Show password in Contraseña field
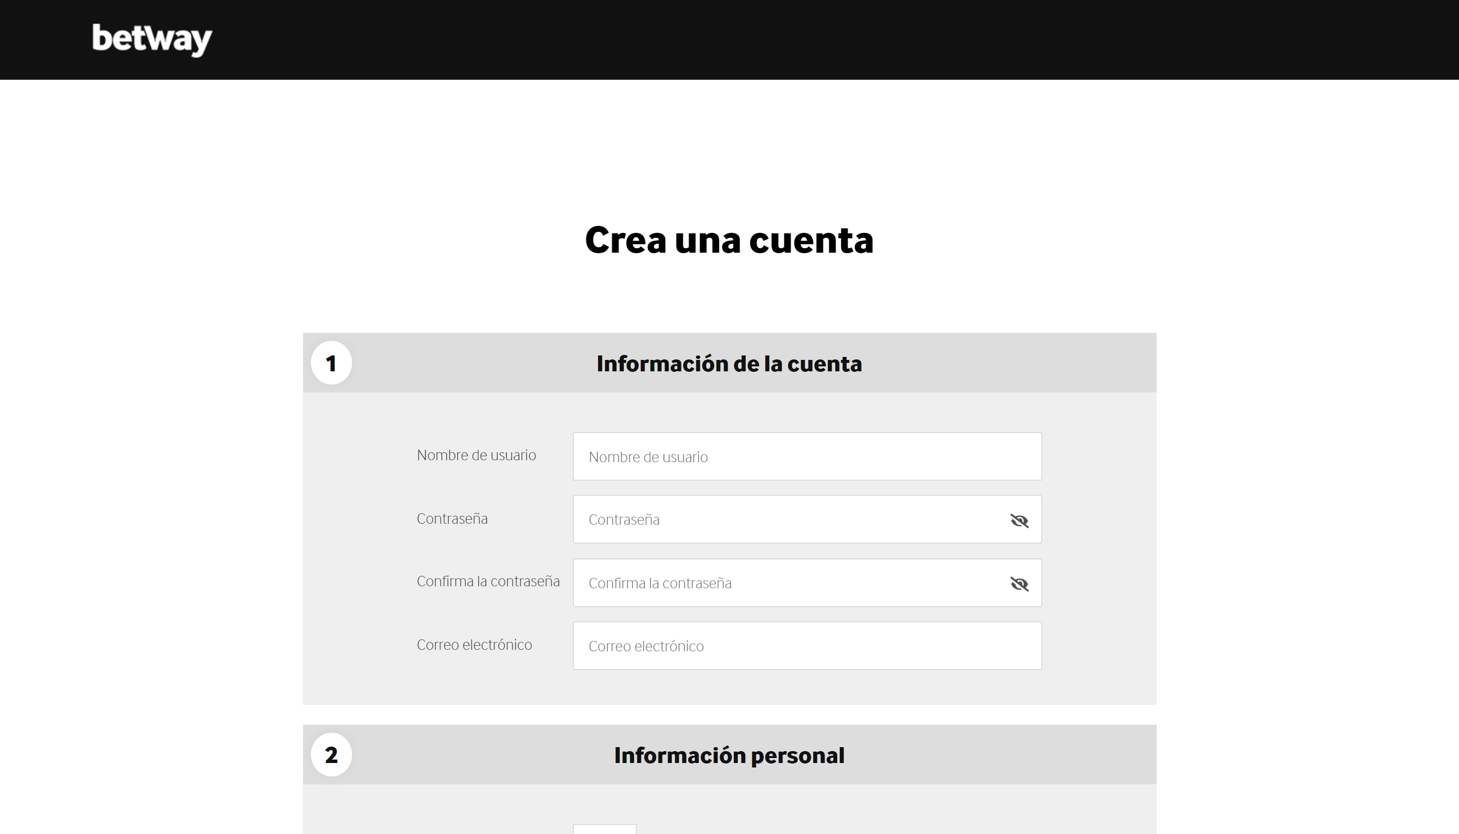This screenshot has width=1459, height=834. 1019,520
